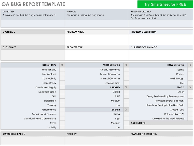Check the Open status box

[190, 92]
